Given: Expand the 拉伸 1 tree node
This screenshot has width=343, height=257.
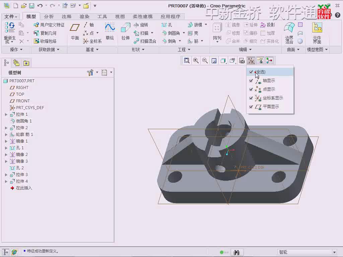Looking at the screenshot, I should point(6,114).
